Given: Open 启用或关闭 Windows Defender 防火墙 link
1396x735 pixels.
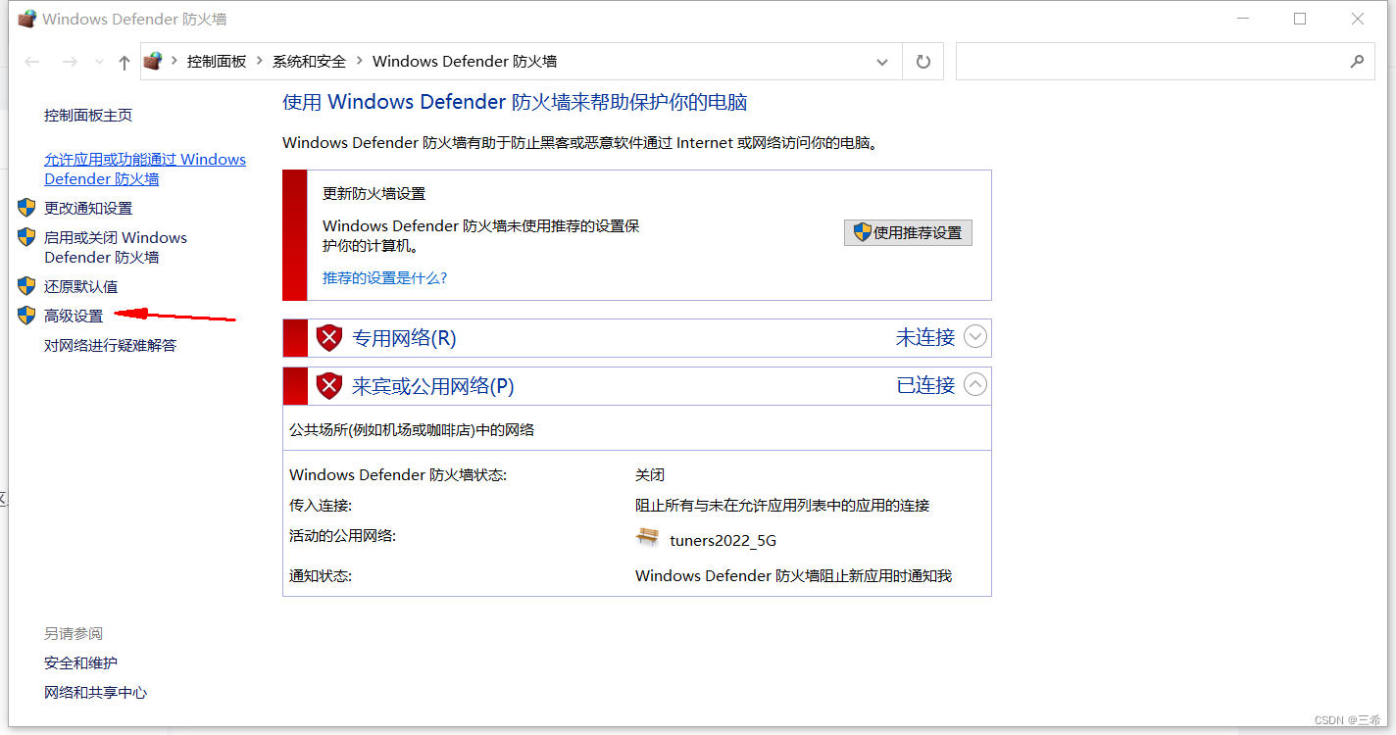Looking at the screenshot, I should 116,247.
